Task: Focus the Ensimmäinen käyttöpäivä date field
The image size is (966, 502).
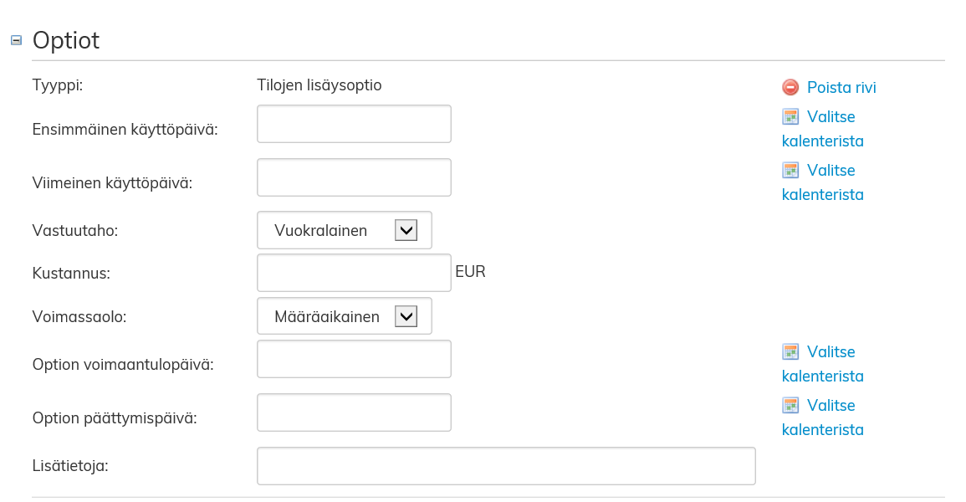Action: tap(354, 124)
